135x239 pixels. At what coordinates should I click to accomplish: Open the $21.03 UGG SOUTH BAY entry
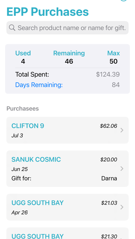[x=67, y=207]
